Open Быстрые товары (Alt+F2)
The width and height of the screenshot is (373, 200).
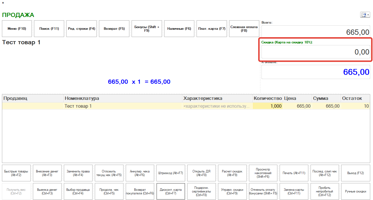point(16,173)
